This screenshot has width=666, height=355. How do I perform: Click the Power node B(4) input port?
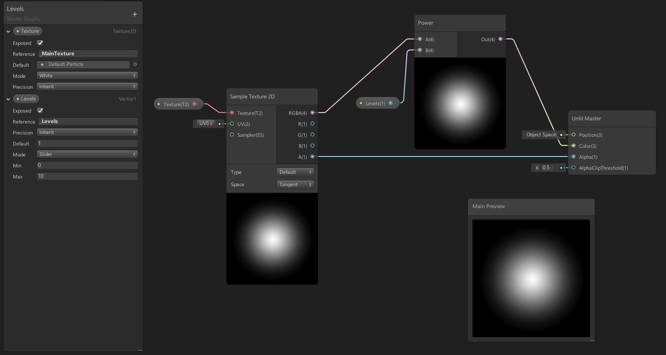click(x=420, y=50)
